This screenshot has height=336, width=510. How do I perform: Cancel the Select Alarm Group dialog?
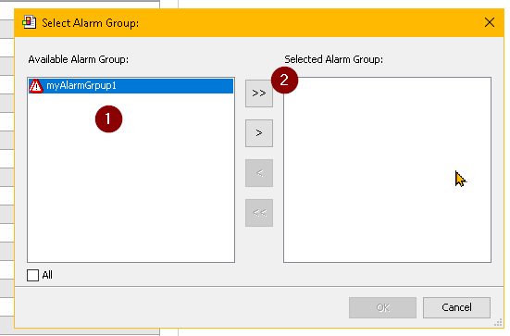[456, 307]
